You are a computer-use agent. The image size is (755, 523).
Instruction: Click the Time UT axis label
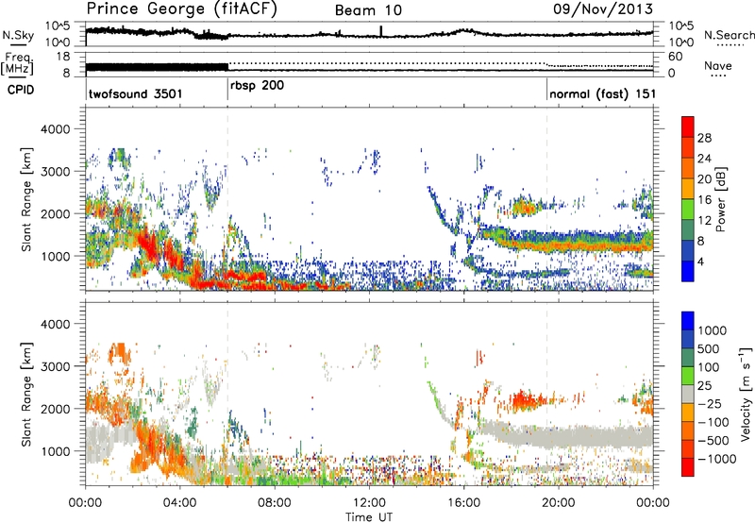coord(369,517)
